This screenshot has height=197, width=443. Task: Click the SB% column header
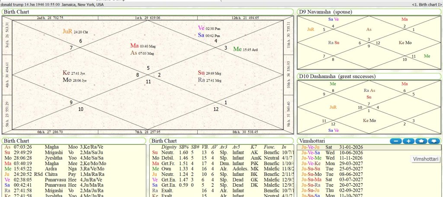pyautogui.click(x=183, y=147)
